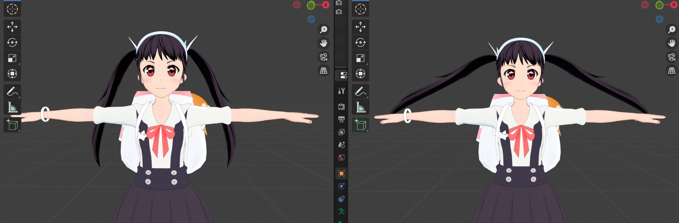679x223 pixels.
Task: Select the Annotate pencil tool in left viewport
Action: (x=12, y=92)
